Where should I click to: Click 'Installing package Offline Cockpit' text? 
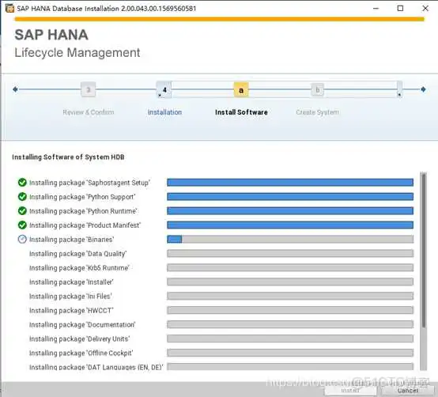(x=81, y=354)
